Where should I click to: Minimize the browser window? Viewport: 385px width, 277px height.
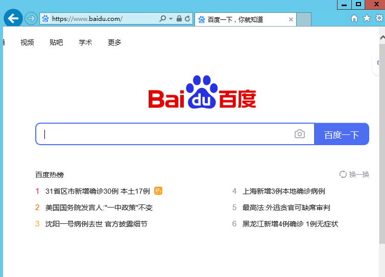coord(344,5)
